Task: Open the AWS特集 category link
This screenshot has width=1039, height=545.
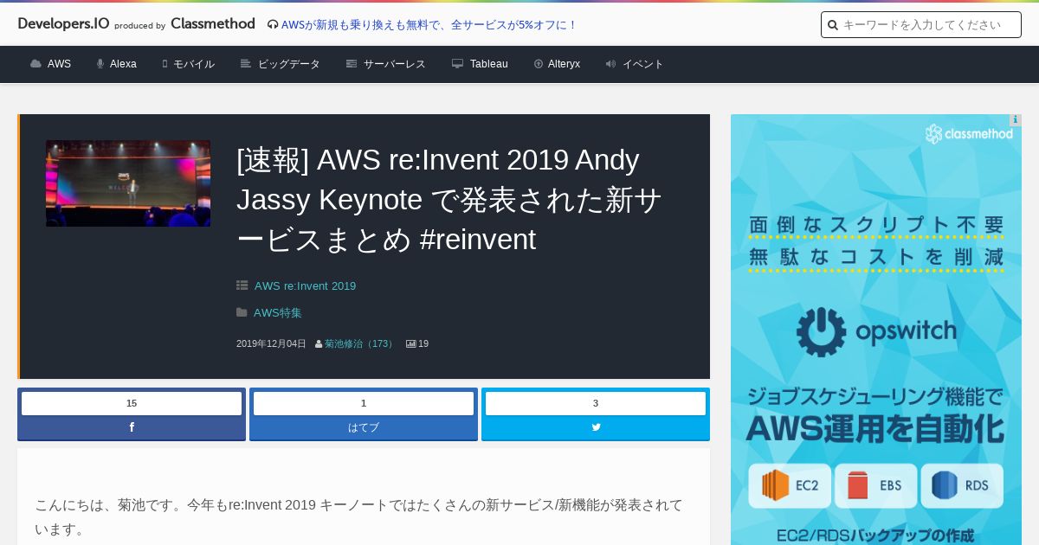Action: click(x=278, y=312)
